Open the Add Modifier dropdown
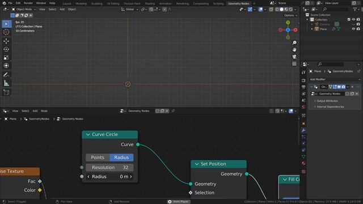Viewport: 363px width, 204px height. pos(335,79)
